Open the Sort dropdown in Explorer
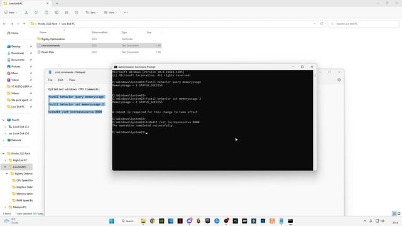The height and width of the screenshot is (226, 402). tap(92, 13)
